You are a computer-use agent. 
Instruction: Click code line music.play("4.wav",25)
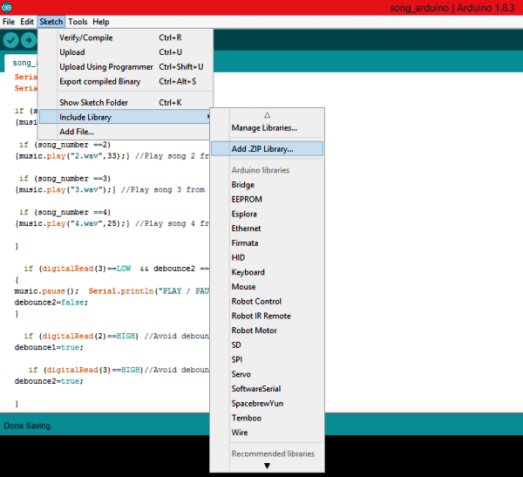[x=112, y=223]
